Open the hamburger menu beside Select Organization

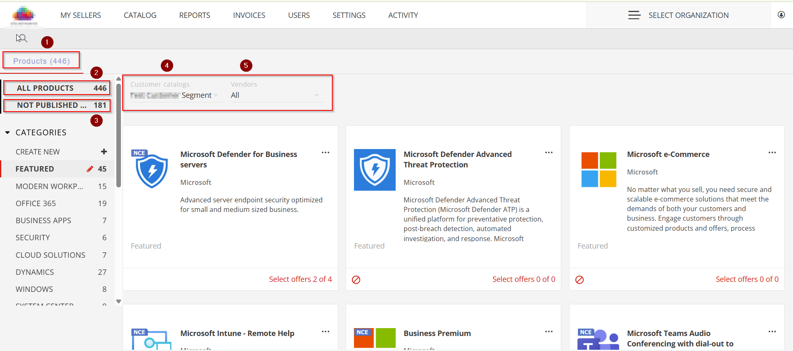[x=634, y=15]
